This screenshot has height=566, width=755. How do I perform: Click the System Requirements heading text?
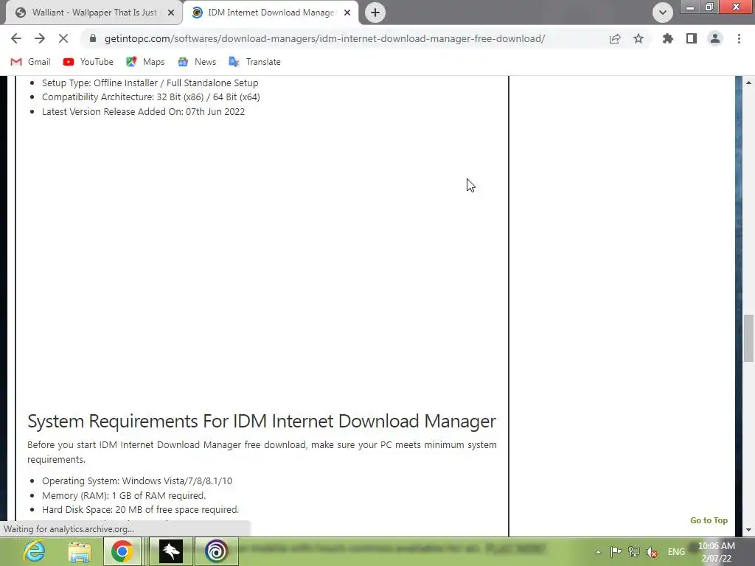tap(262, 421)
